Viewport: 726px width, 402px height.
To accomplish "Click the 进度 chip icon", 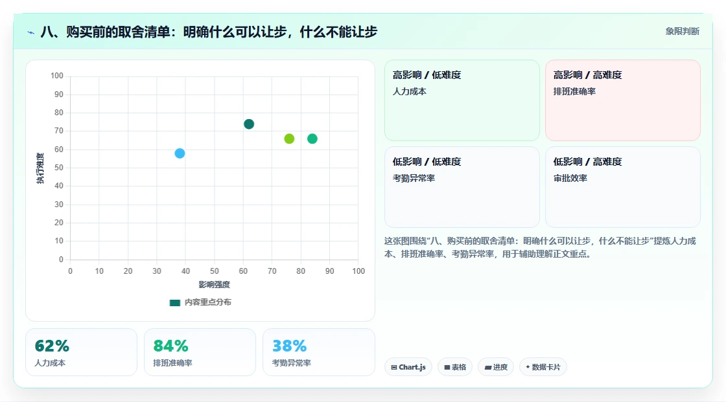I will point(487,367).
